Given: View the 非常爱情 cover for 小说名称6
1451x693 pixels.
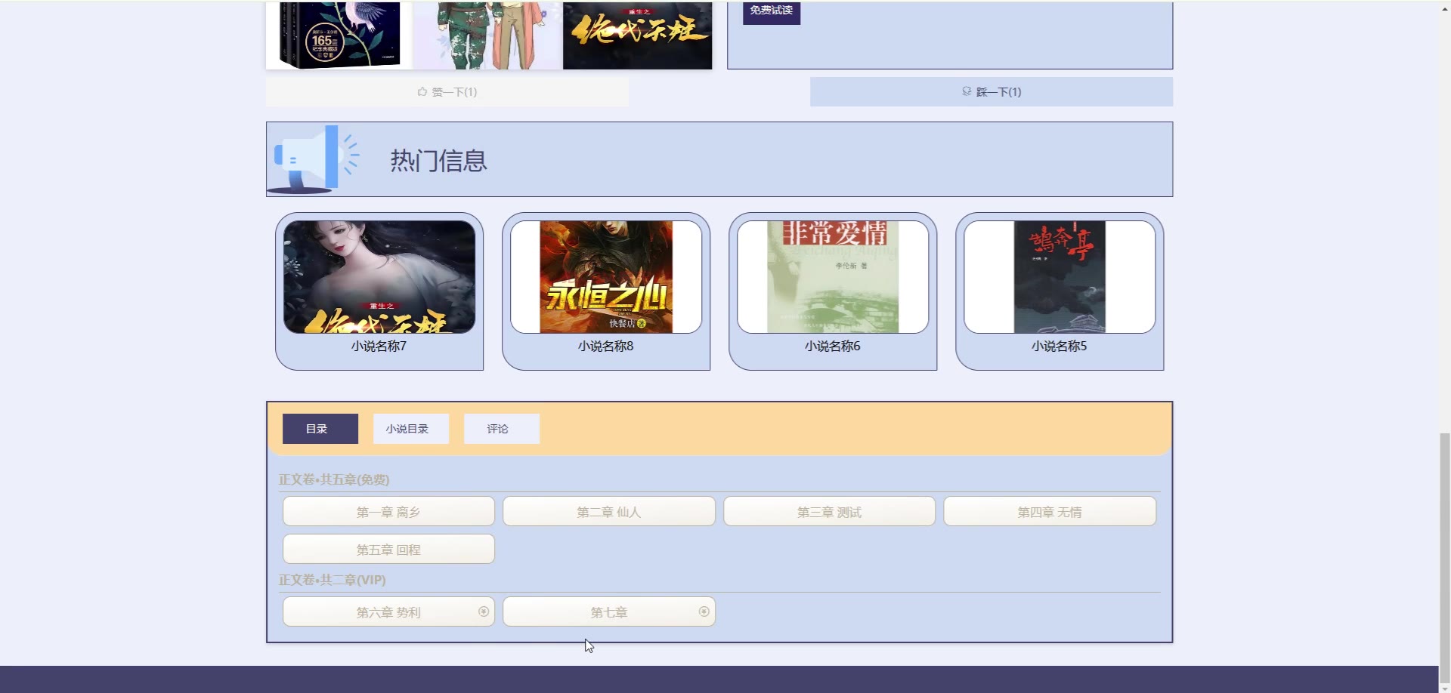Looking at the screenshot, I should point(833,277).
